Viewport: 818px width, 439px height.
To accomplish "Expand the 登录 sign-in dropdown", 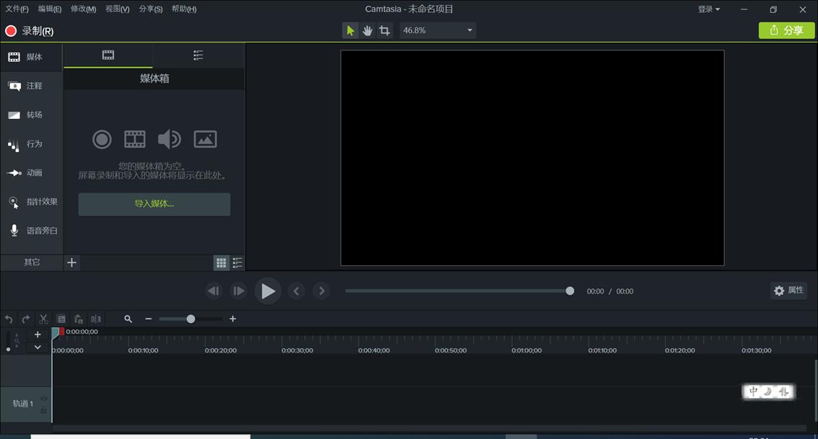I will (707, 9).
